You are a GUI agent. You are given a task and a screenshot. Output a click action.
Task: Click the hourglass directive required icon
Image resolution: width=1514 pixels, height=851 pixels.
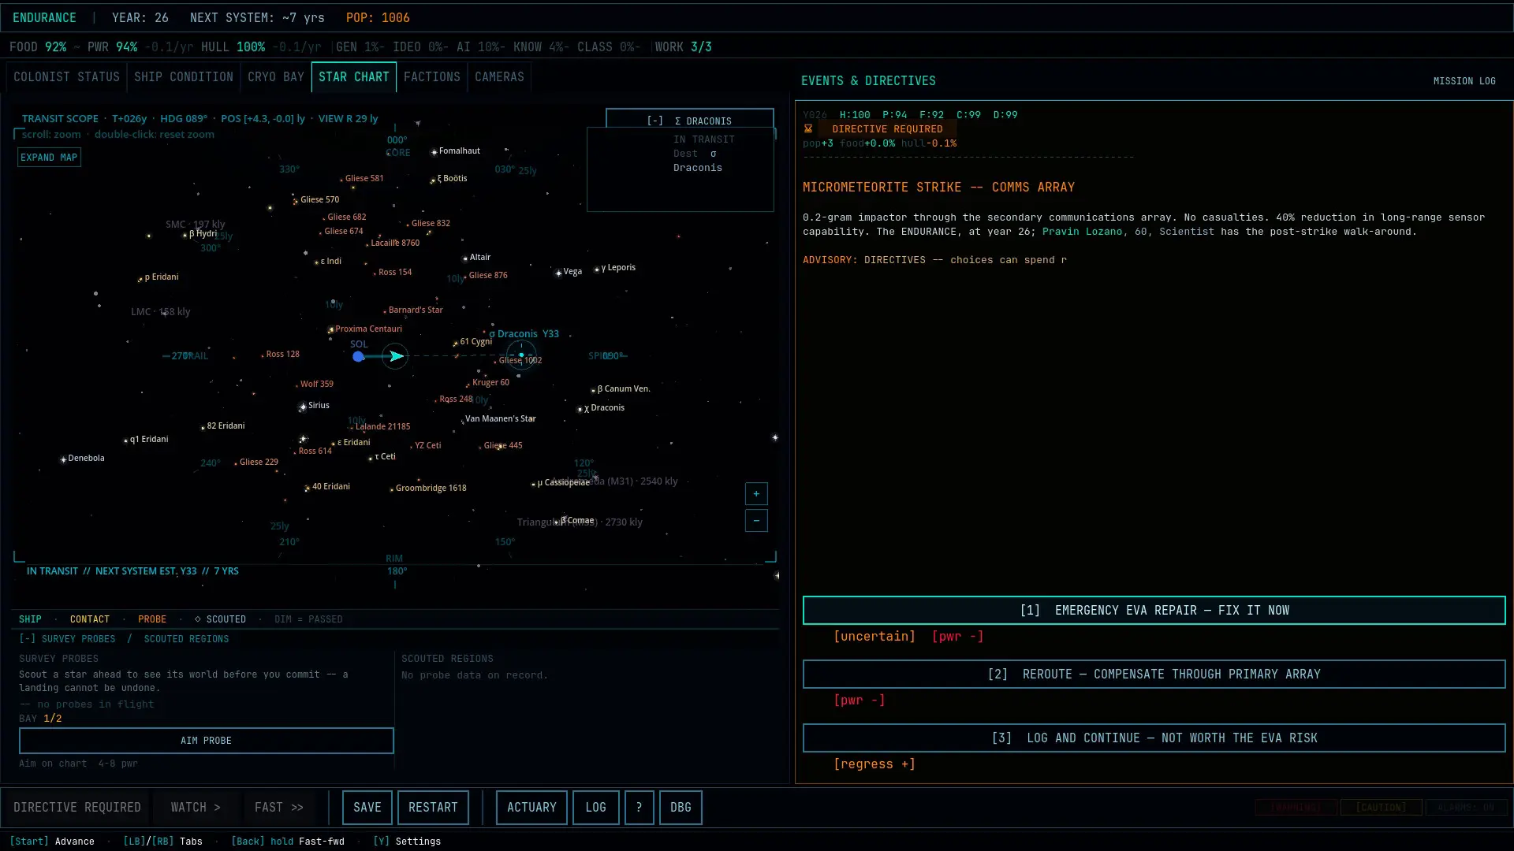(808, 129)
